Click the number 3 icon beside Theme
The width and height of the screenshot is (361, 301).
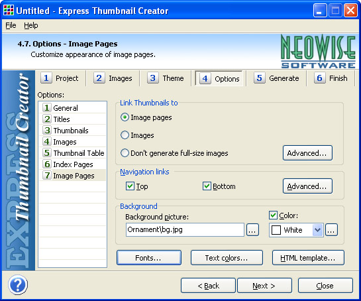click(x=152, y=78)
